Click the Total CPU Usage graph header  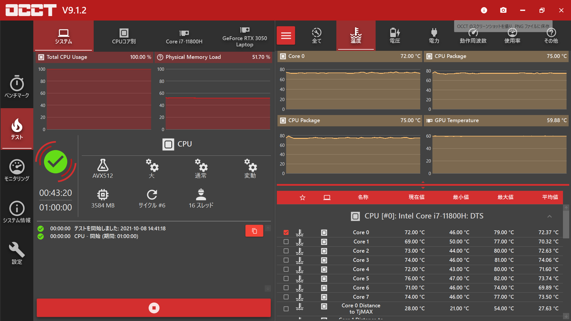coord(94,57)
